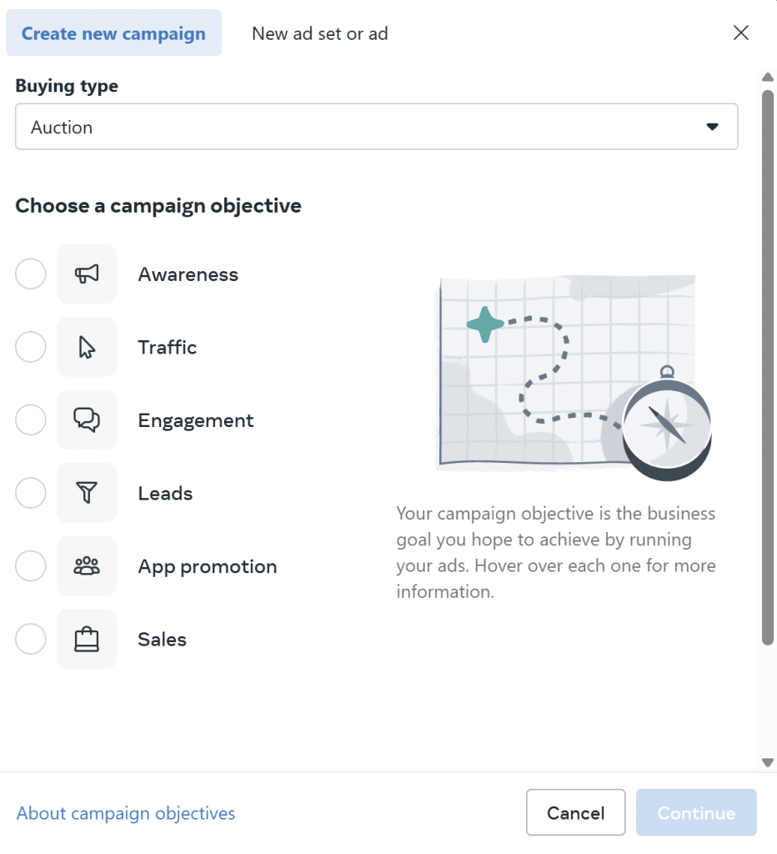Click the Buying type dropdown arrow
Viewport: 777px width, 854px height.
point(712,127)
